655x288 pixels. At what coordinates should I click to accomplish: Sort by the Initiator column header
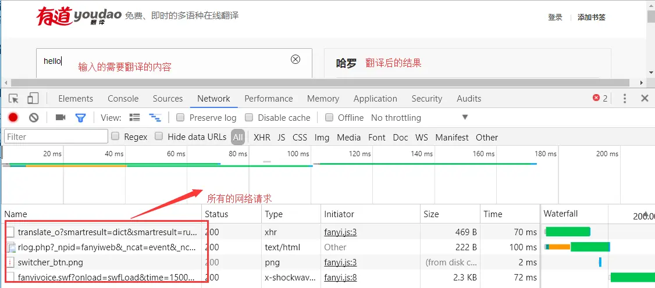tap(370, 214)
